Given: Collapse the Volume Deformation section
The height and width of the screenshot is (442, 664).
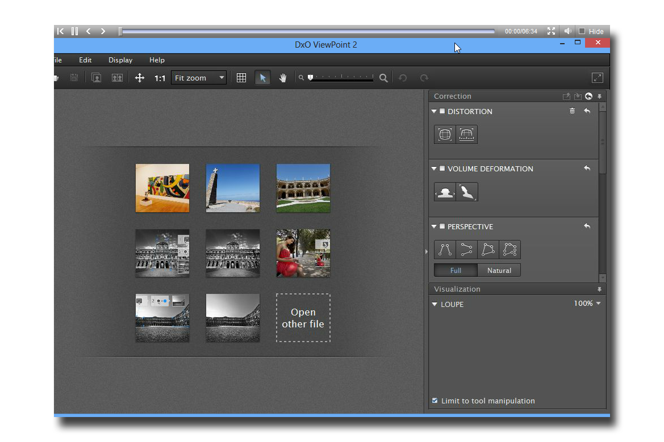Looking at the screenshot, I should (434, 169).
